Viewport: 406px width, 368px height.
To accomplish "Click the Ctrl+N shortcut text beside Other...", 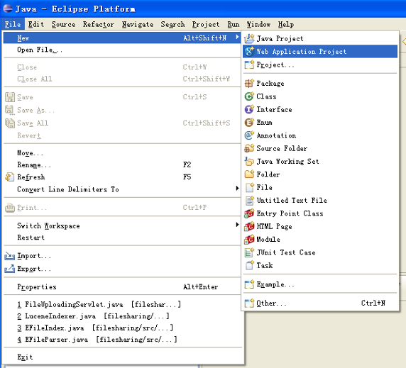I will [373, 303].
